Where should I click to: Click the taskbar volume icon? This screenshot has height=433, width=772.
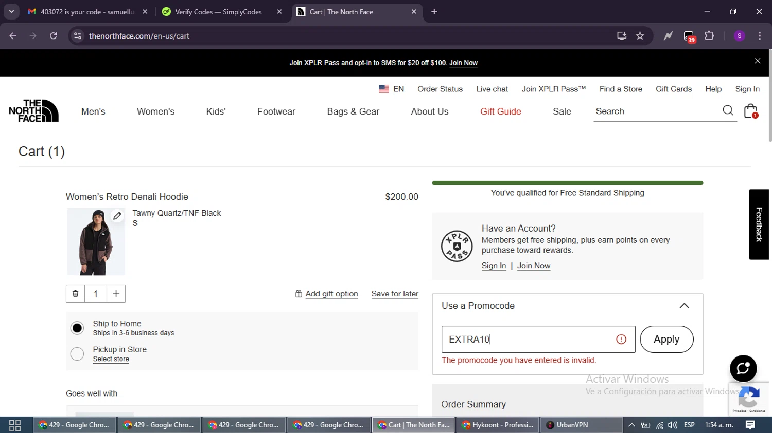[673, 425]
